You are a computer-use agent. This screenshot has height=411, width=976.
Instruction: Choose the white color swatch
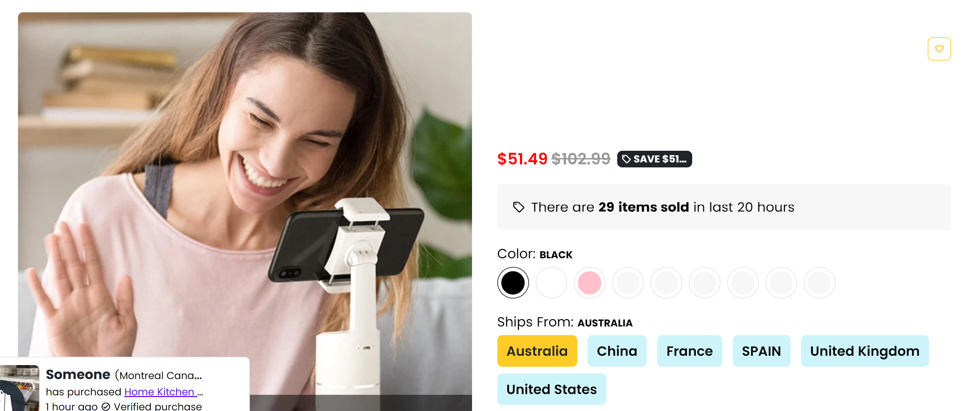551,283
